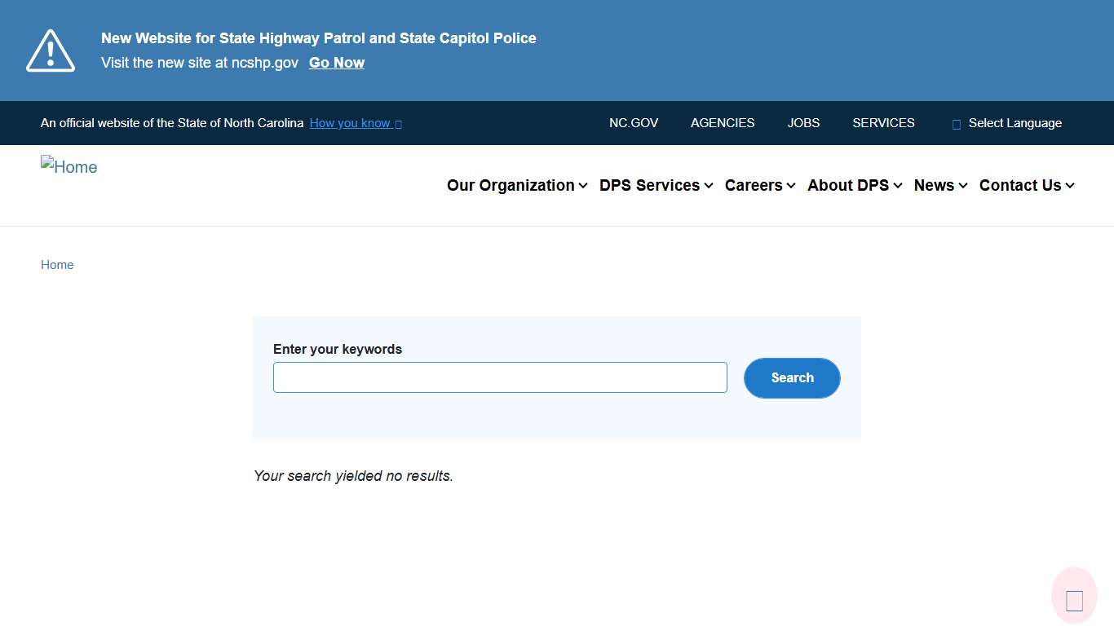The height and width of the screenshot is (626, 1114).
Task: Expand the Careers navigation dropdown
Action: (758, 185)
